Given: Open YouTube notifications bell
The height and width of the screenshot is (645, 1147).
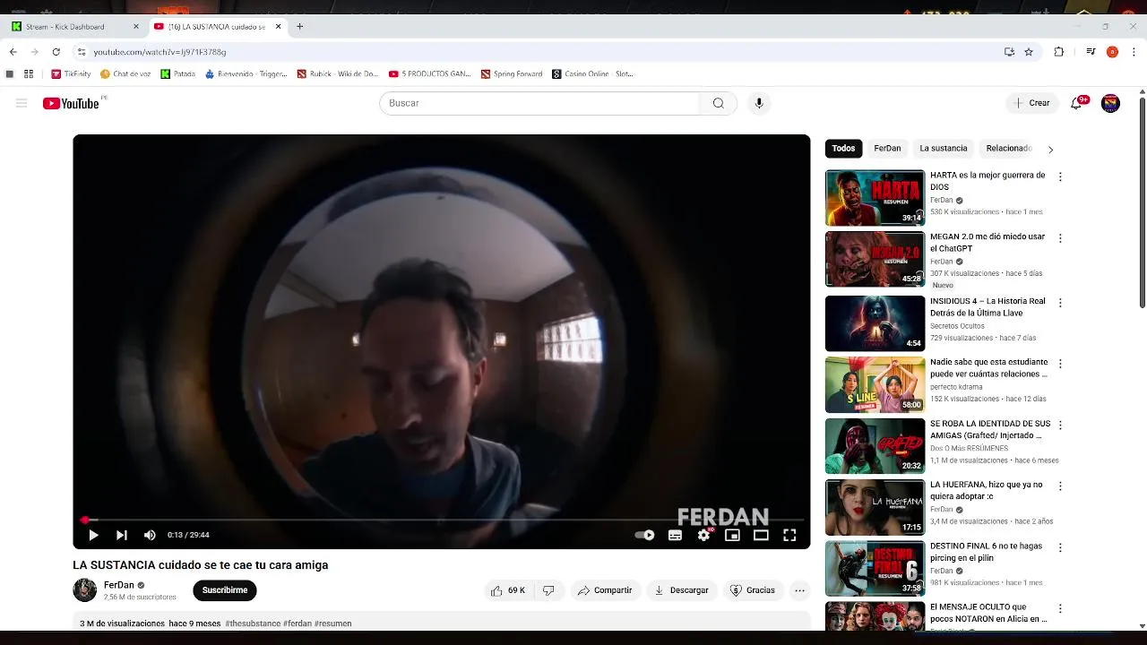Looking at the screenshot, I should (1076, 103).
